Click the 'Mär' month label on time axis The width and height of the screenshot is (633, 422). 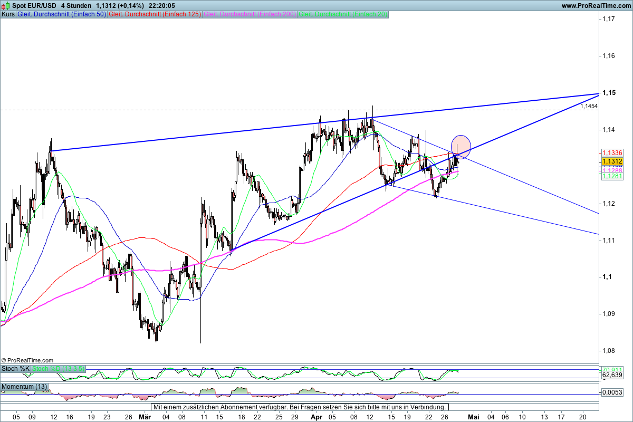(x=144, y=417)
